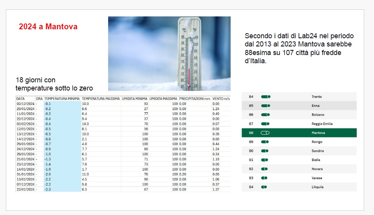Click the green bar indicator for Enna
The width and height of the screenshot is (374, 215).
[x=266, y=106]
